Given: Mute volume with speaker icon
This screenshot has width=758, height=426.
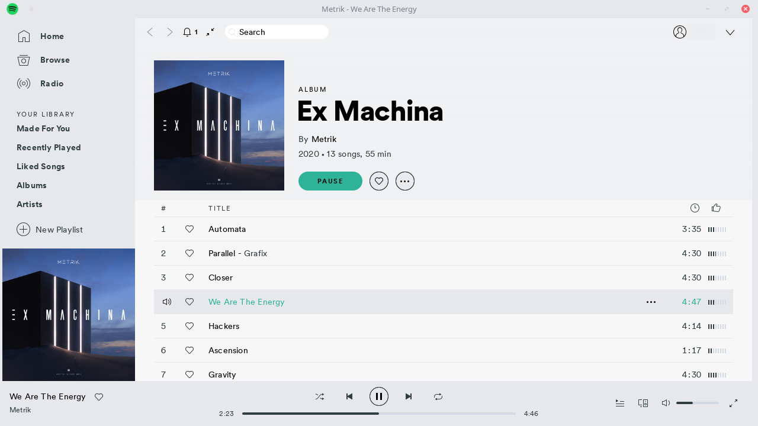Looking at the screenshot, I should click(x=666, y=403).
